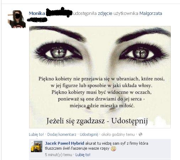Open Jacek Paweł Hybrid's profile name
The width and height of the screenshot is (180, 160).
click(65, 143)
